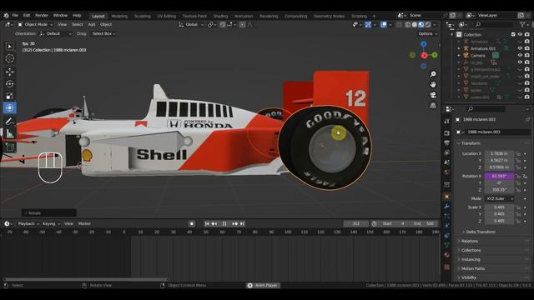This screenshot has height=300, width=534.
Task: Click the green Y axis gizmo
Action: (435, 55)
